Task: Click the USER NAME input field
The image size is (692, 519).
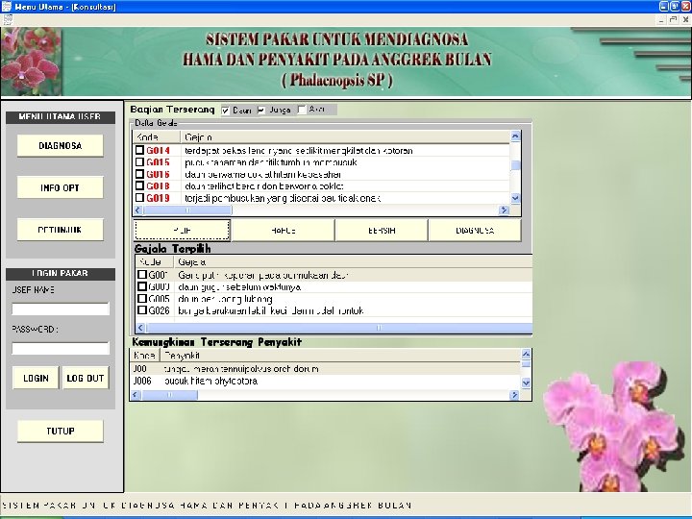Action: 61,309
